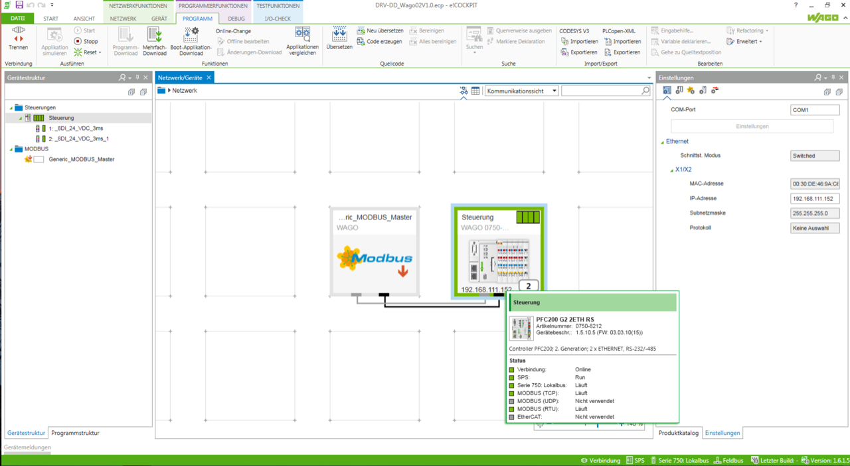Switch to the Programmstruktur tab
Image resolution: width=850 pixels, height=466 pixels.
tap(75, 433)
